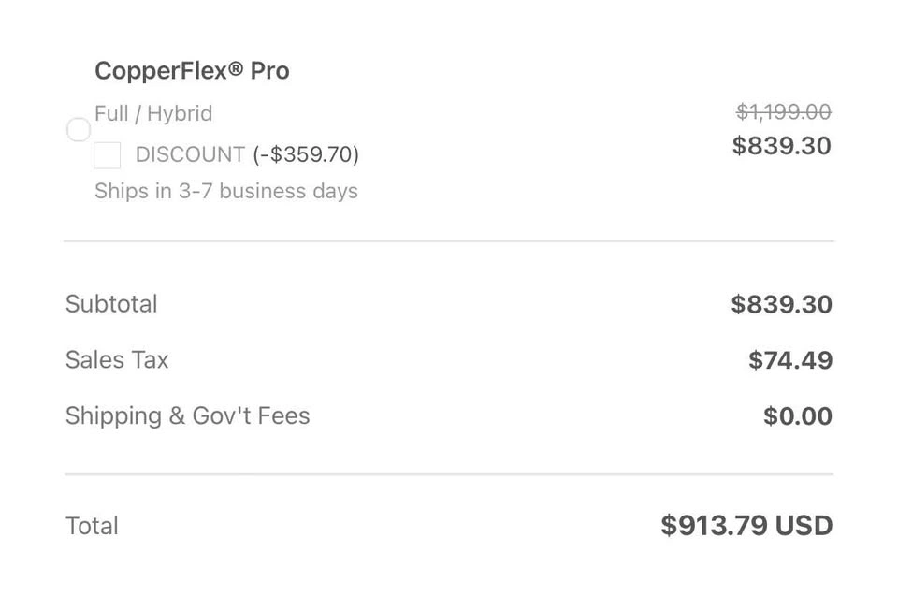
Task: Click the DISCOUNT label
Action: 190,154
